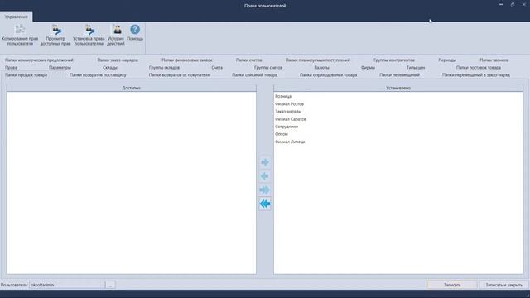Switch to Права tab
Image resolution: width=530 pixels, height=298 pixels.
11,68
